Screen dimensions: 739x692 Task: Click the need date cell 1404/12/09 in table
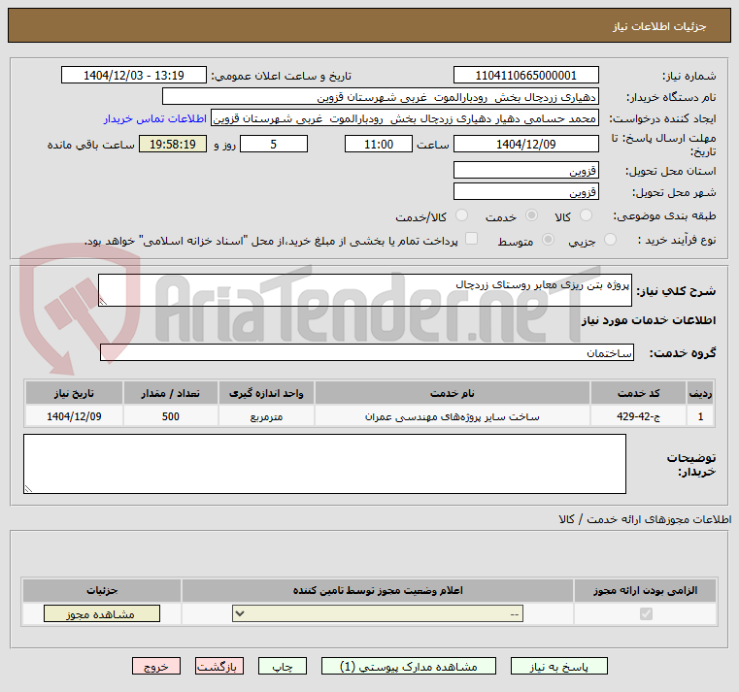pyautogui.click(x=74, y=416)
